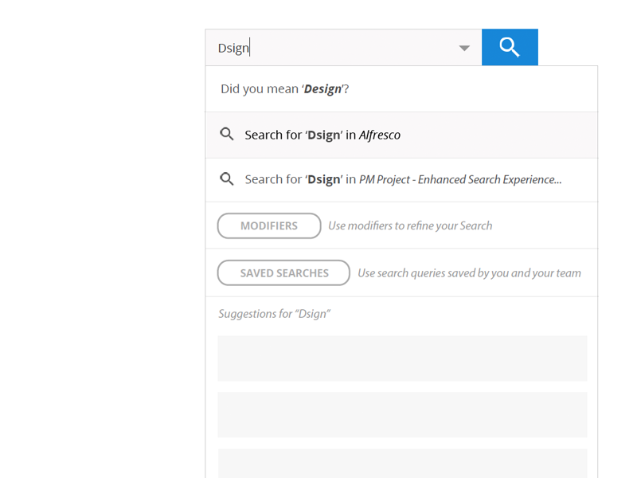Click the saved queries hint text

[469, 273]
